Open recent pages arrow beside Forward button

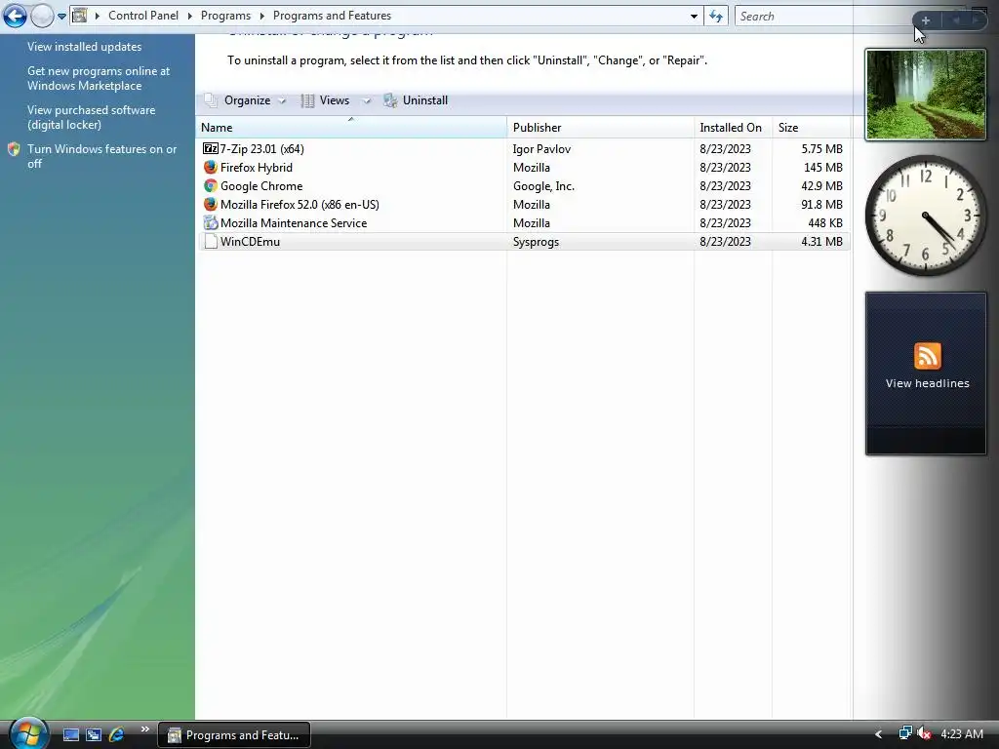pos(61,17)
